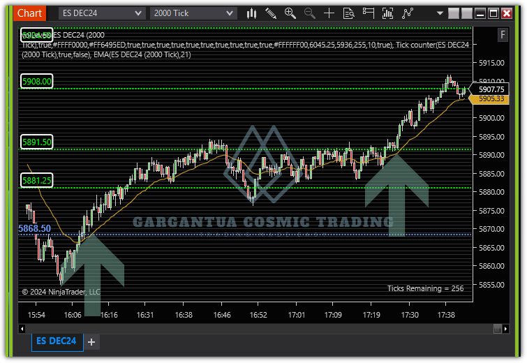527x363 pixels.
Task: Click the 5855.00 price axis label
Action: (x=491, y=285)
